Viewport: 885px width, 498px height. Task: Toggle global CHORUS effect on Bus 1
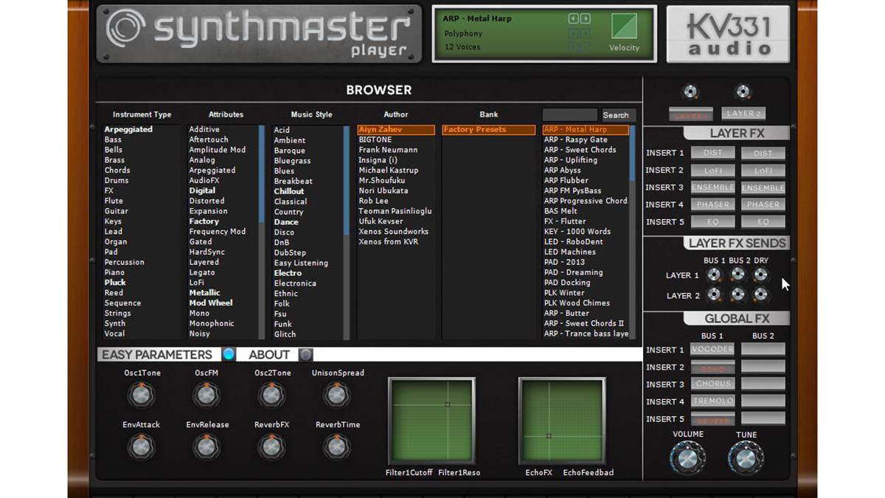tap(712, 384)
